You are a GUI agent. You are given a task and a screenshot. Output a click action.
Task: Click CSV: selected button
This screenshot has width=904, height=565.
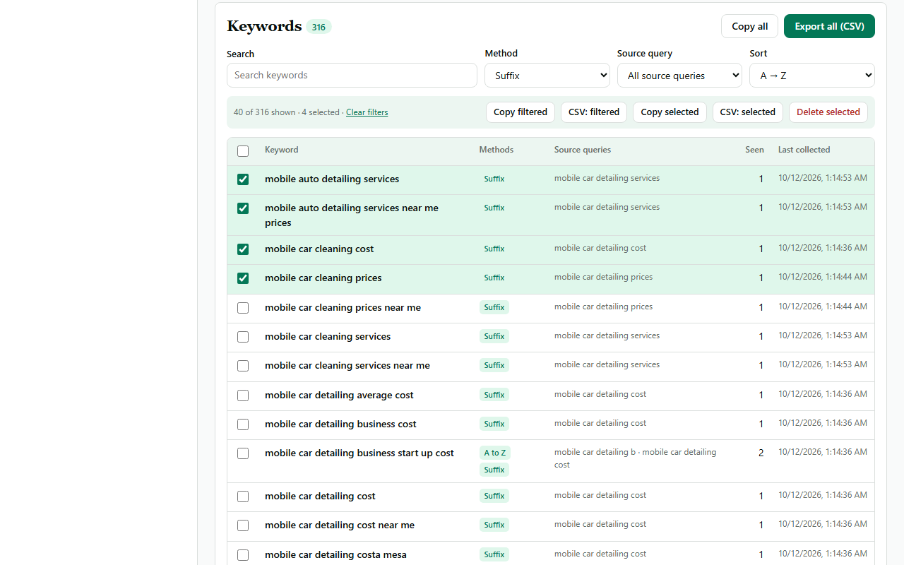pyautogui.click(x=748, y=112)
